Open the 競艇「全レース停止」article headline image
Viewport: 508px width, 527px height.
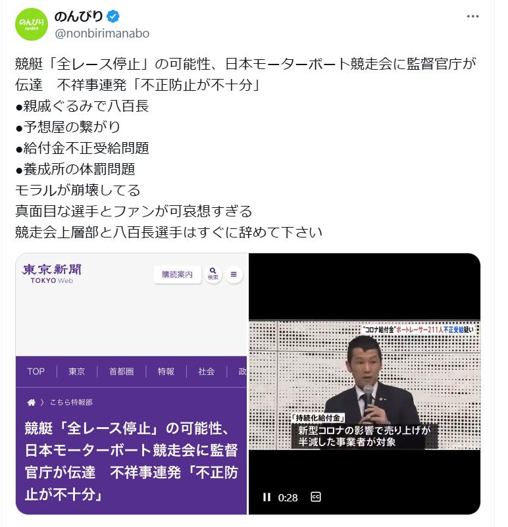click(x=132, y=384)
